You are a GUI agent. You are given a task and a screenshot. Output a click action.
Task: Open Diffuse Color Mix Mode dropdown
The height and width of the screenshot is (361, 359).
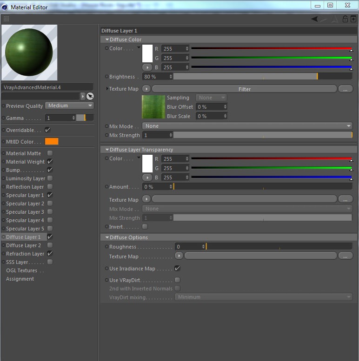247,126
